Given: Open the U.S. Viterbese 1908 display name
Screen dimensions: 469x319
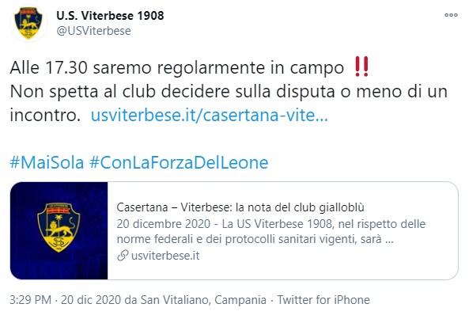Looking at the screenshot, I should (110, 16).
